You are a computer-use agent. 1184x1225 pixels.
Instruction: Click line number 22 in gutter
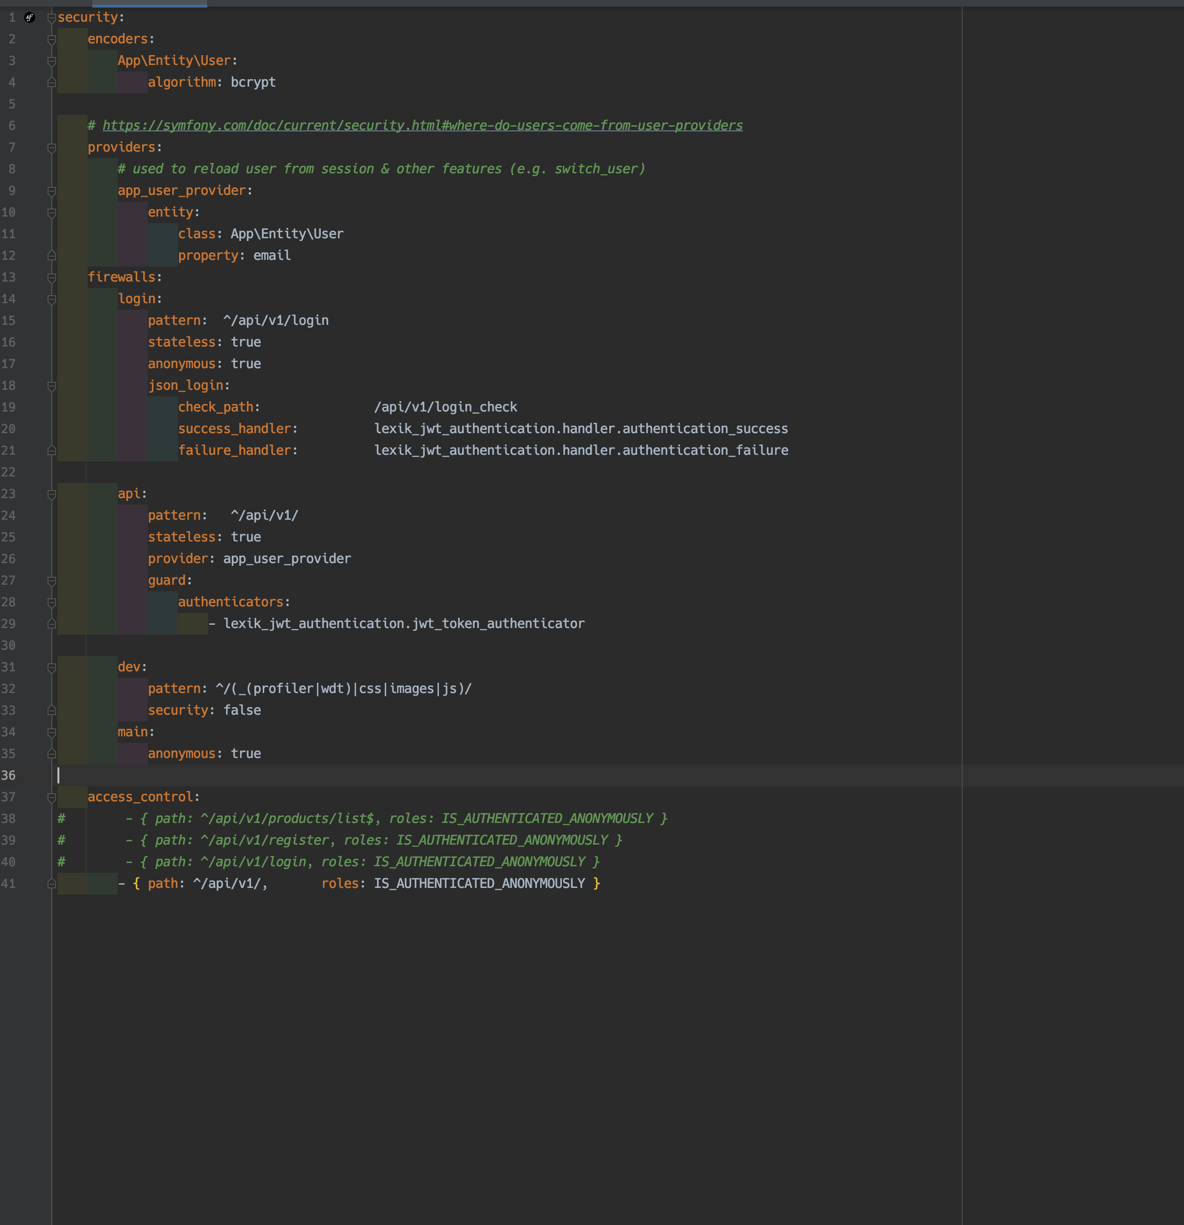[9, 473]
